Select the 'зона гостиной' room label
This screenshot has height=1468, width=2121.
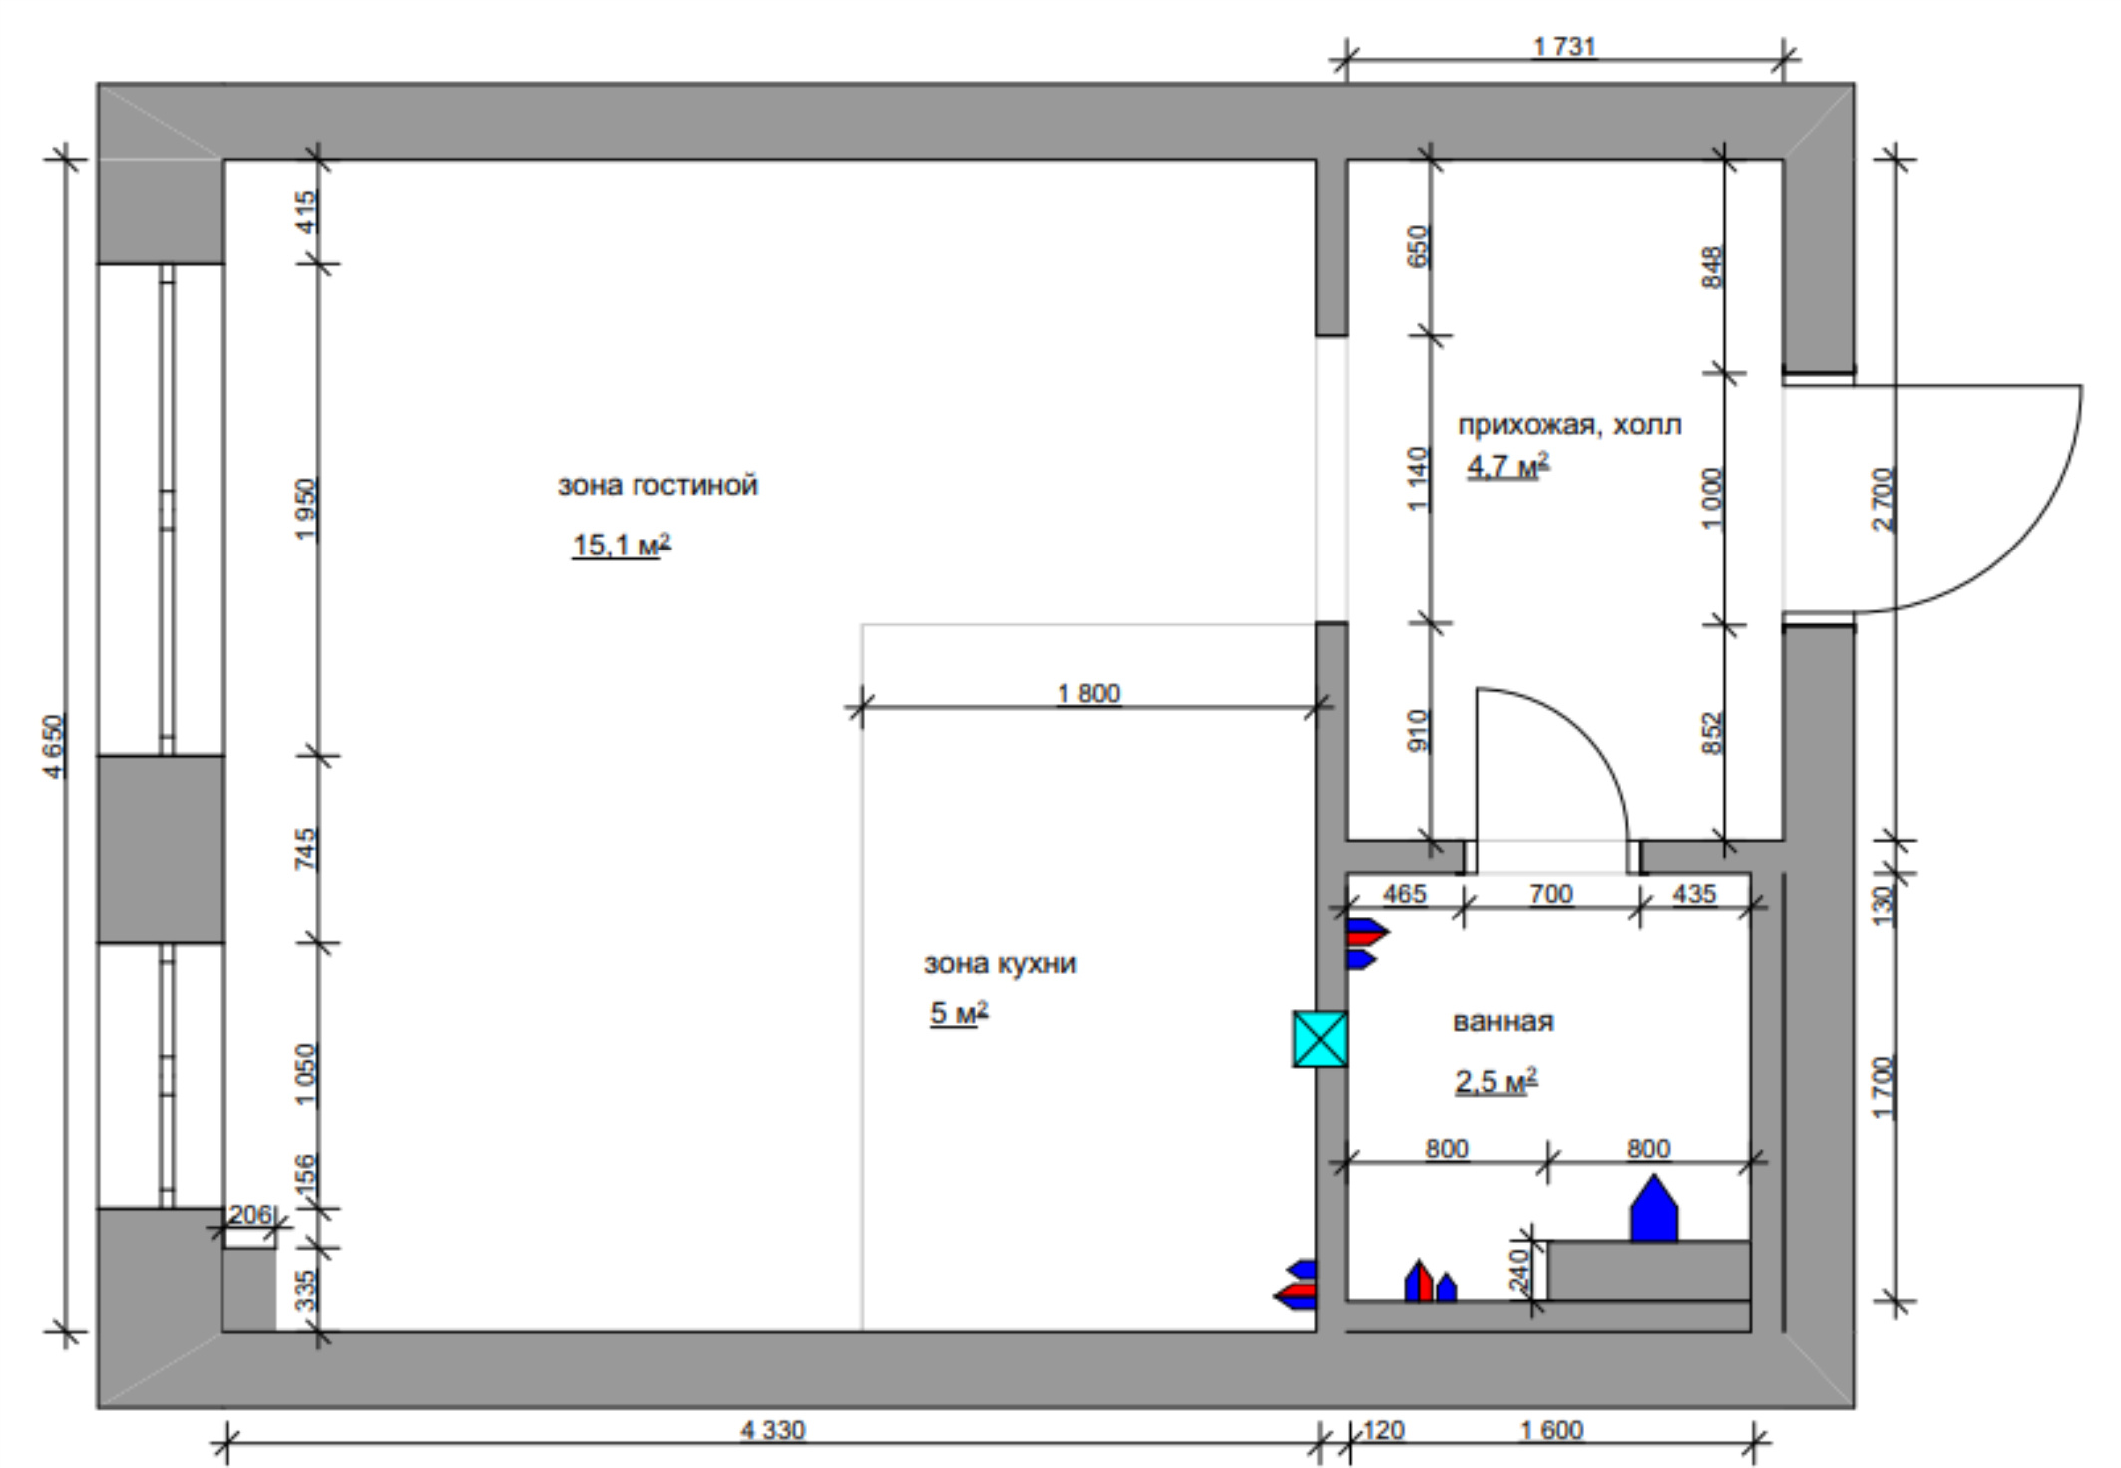(x=657, y=486)
